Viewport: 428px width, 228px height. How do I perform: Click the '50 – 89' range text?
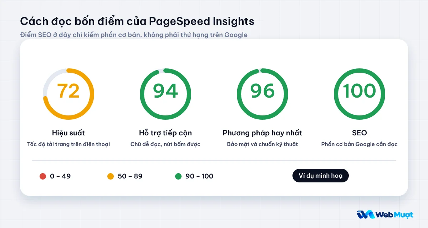130,176
